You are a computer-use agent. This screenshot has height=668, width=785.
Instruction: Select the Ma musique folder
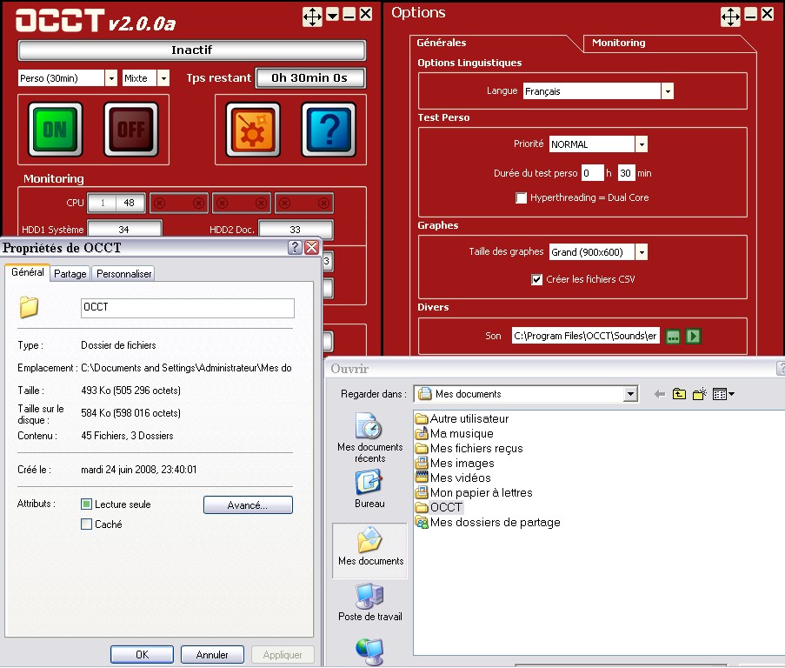tap(455, 434)
